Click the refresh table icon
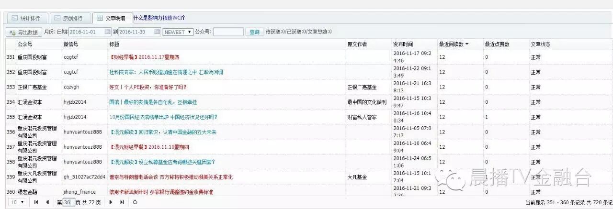 pyautogui.click(x=135, y=202)
